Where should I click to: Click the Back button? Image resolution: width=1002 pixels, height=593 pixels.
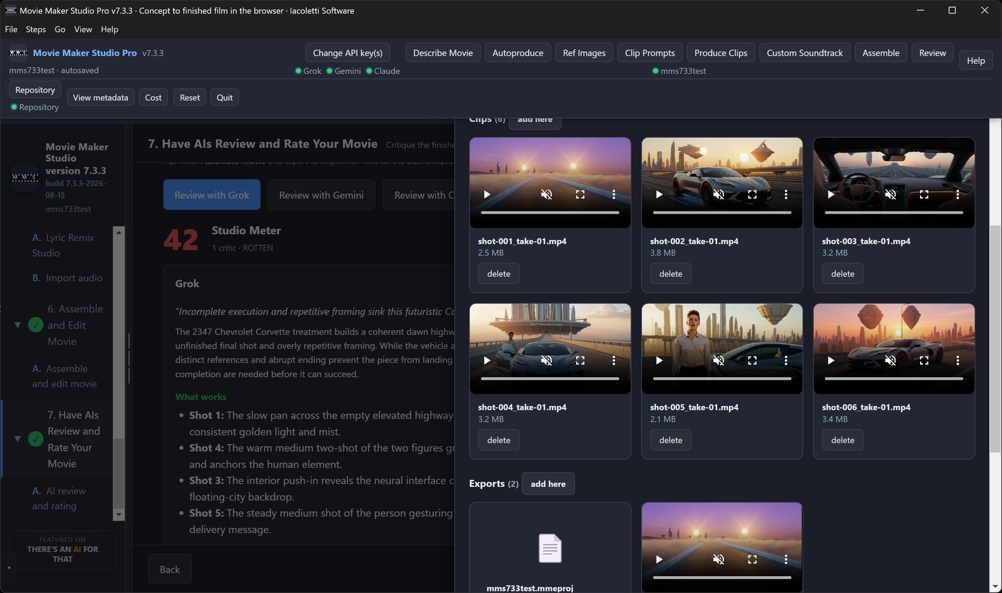(170, 569)
